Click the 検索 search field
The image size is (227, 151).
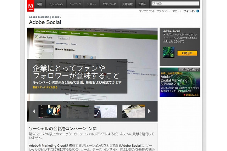point(175,4)
